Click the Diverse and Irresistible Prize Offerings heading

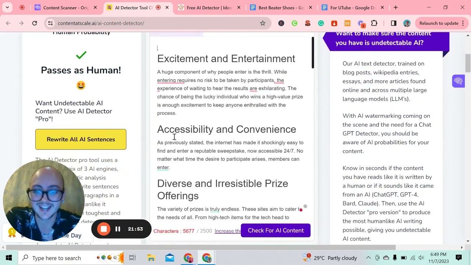[223, 190]
